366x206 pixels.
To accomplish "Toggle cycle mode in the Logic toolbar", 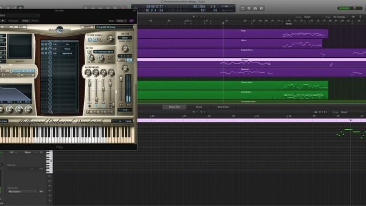I will pyautogui.click(x=242, y=8).
